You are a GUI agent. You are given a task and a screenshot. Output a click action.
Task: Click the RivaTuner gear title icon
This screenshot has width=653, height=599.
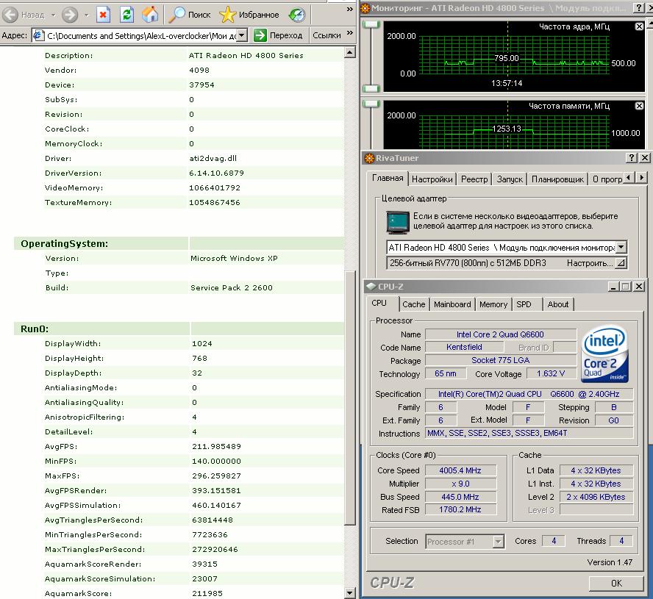click(369, 158)
